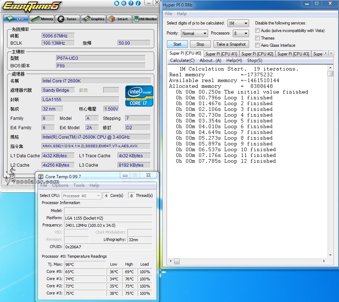Image resolution: width=339 pixels, height=302 pixels.
Task: Click 'Loop 12 finished' line in Super PI log
Action: [x=250, y=161]
